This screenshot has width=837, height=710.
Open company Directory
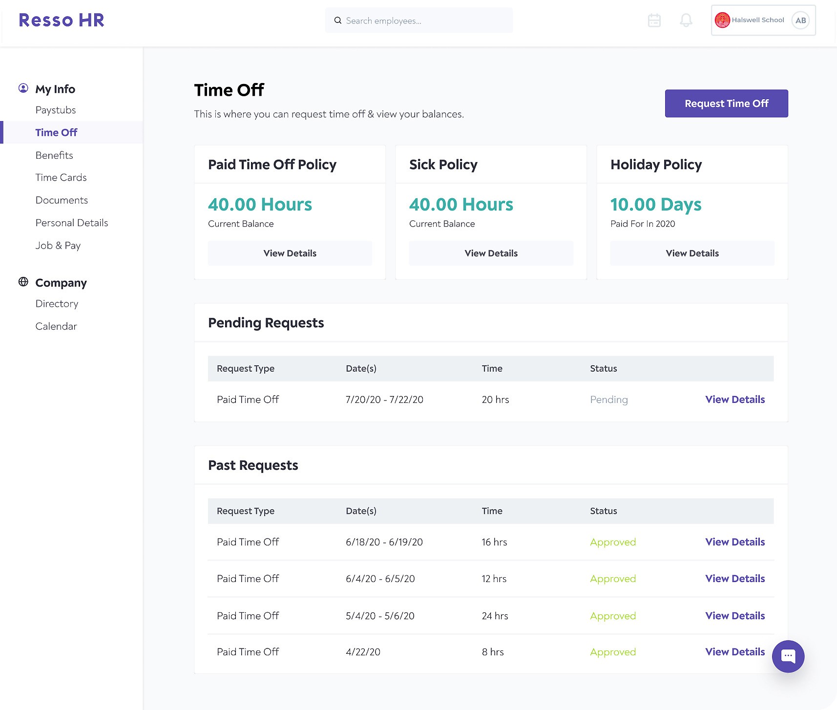[x=57, y=304]
